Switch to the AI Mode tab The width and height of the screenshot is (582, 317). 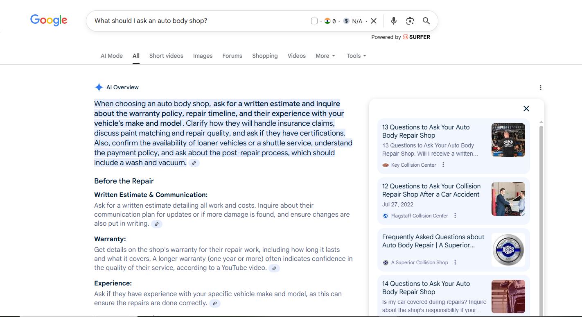tap(112, 56)
